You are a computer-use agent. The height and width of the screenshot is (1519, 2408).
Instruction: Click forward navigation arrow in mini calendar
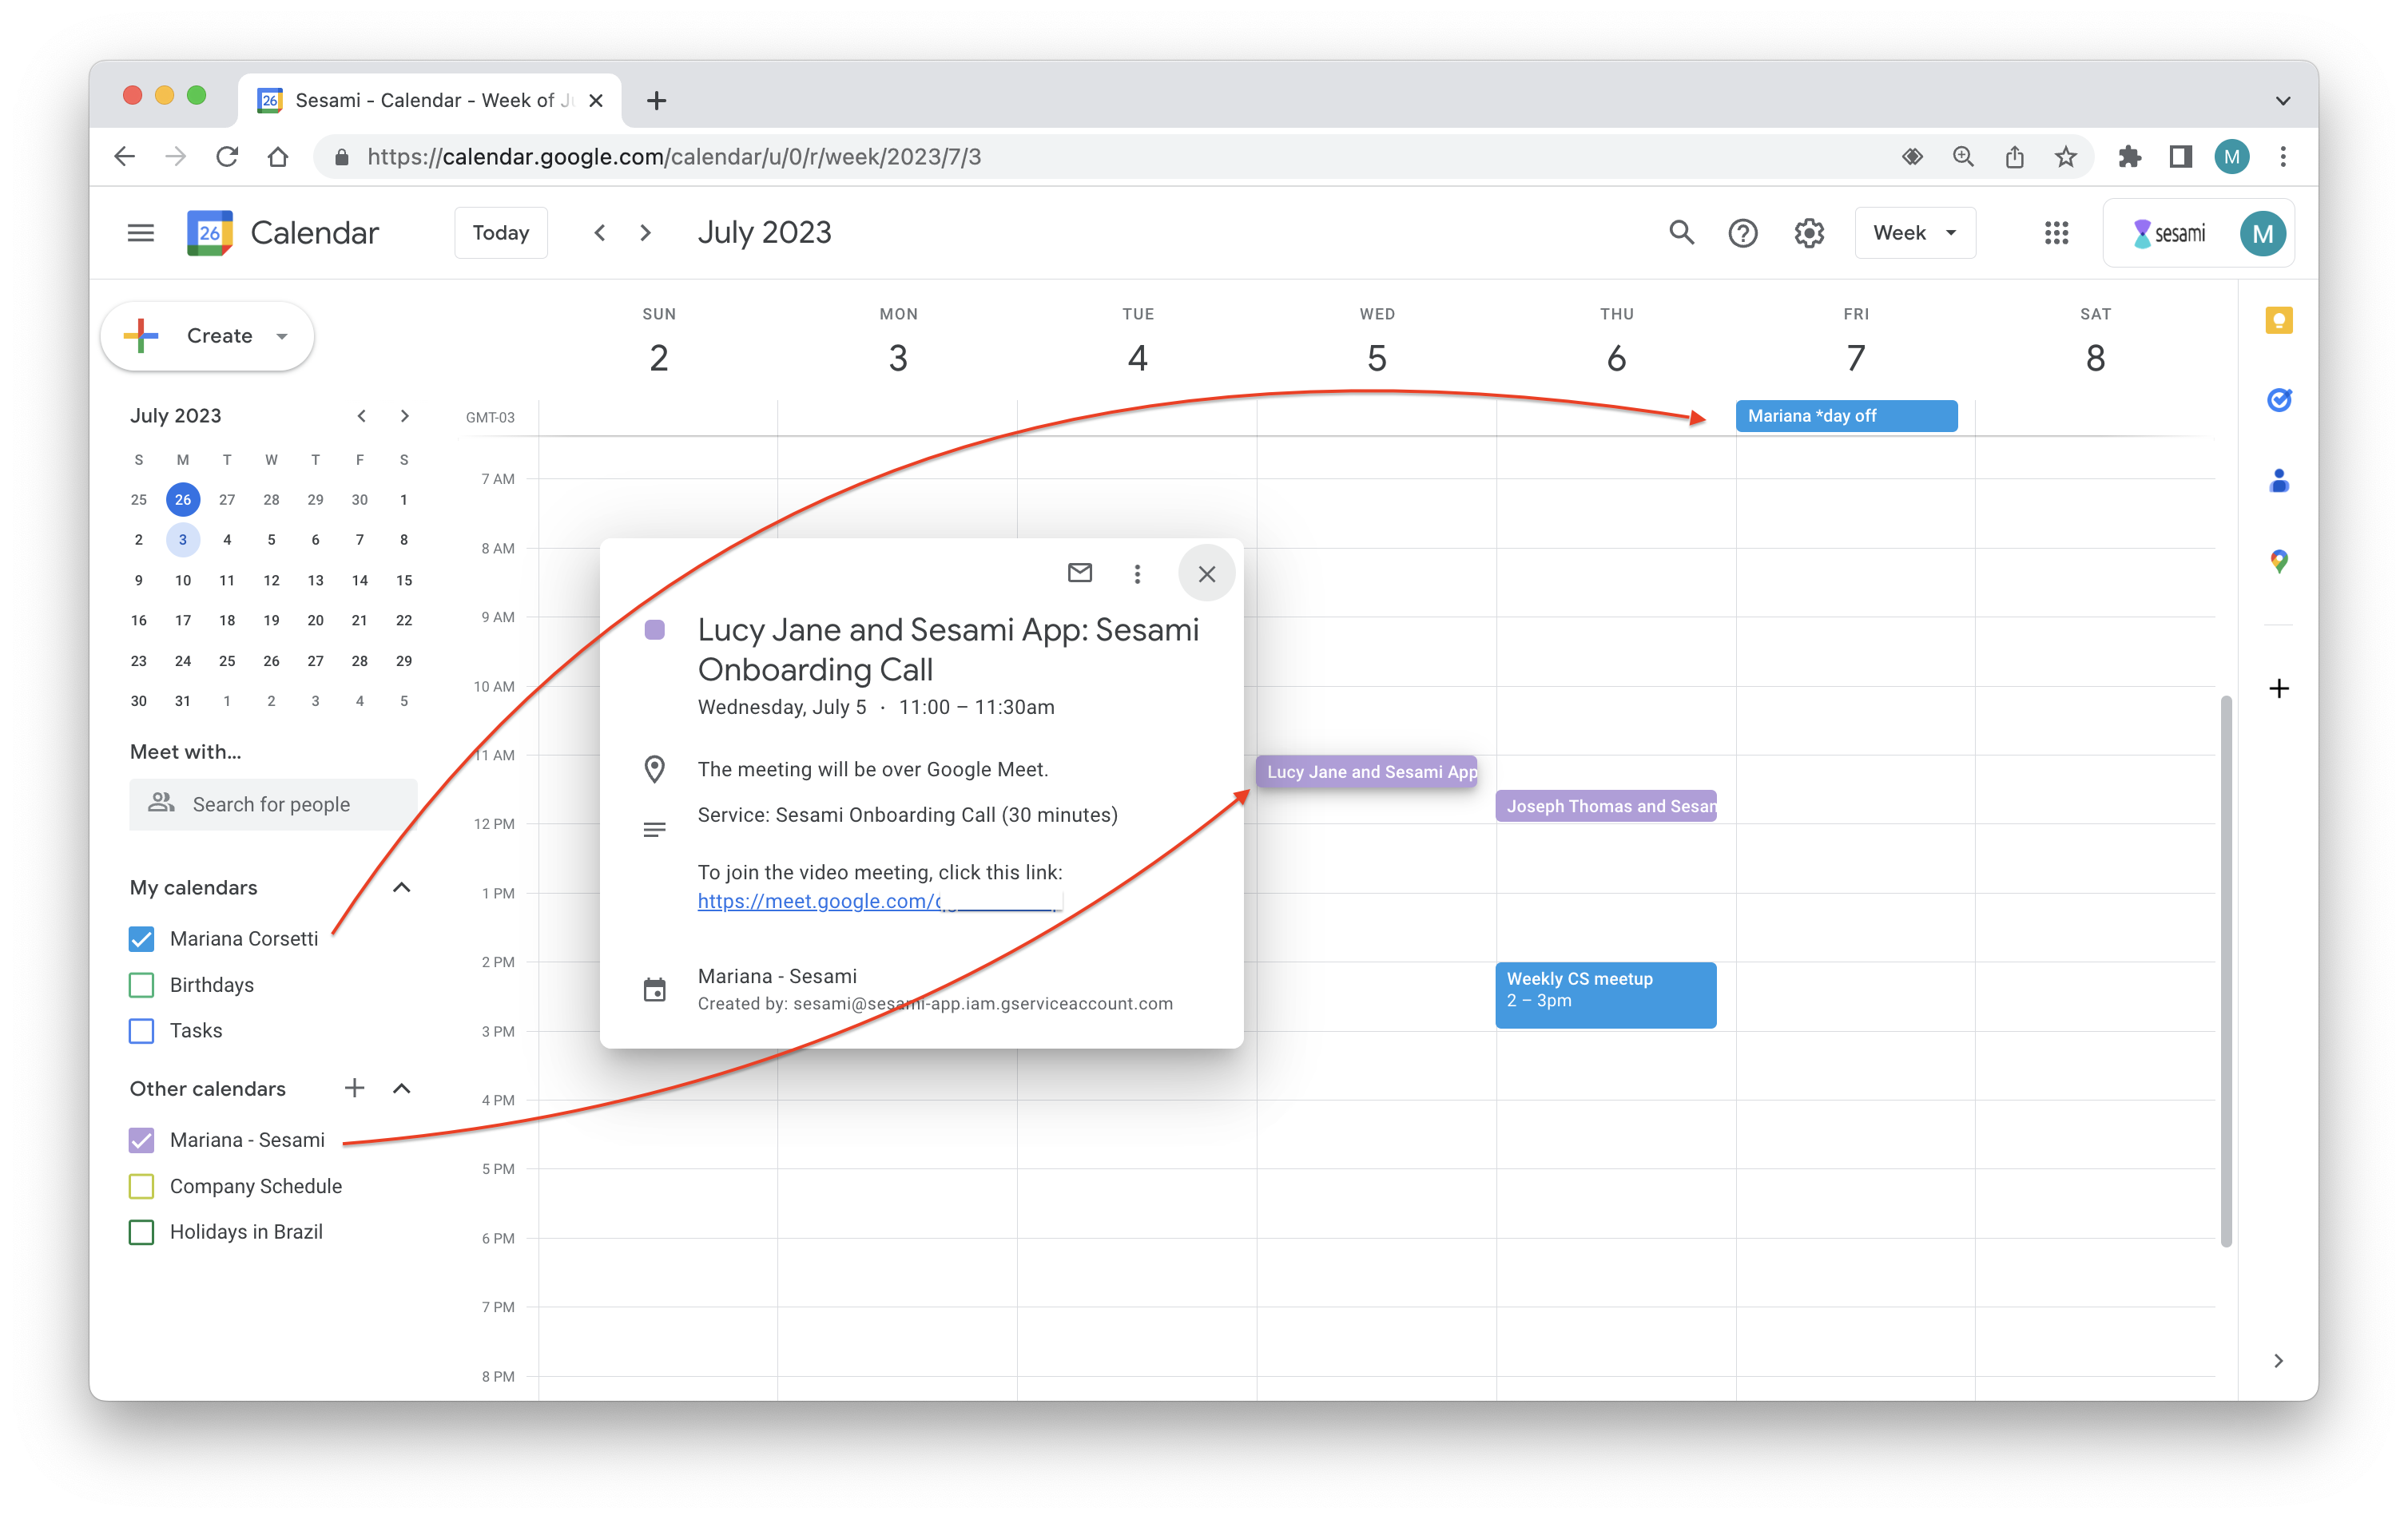pyautogui.click(x=403, y=414)
